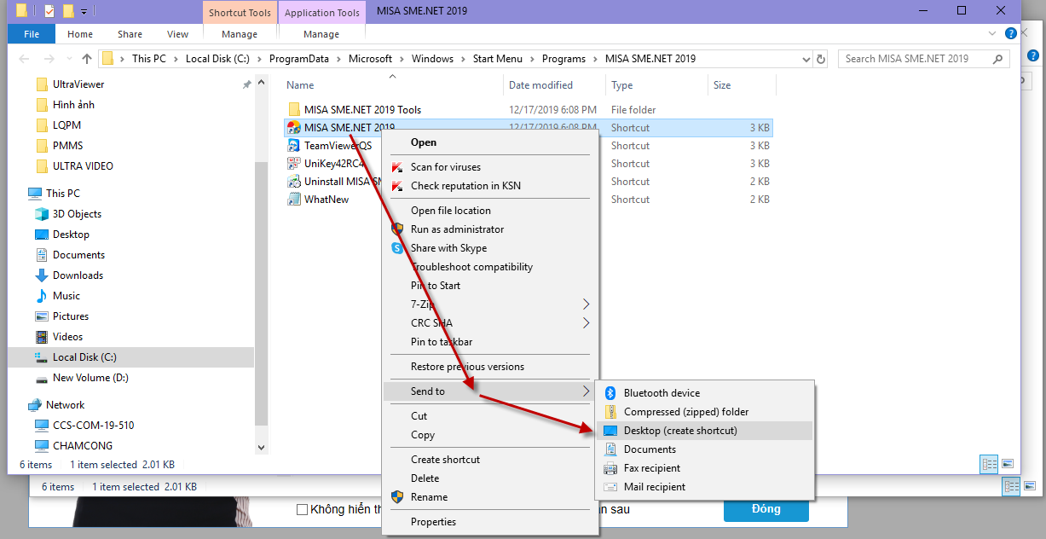
Task: Click the MISA SME.NET 2019 Tools folder icon
Action: (294, 109)
